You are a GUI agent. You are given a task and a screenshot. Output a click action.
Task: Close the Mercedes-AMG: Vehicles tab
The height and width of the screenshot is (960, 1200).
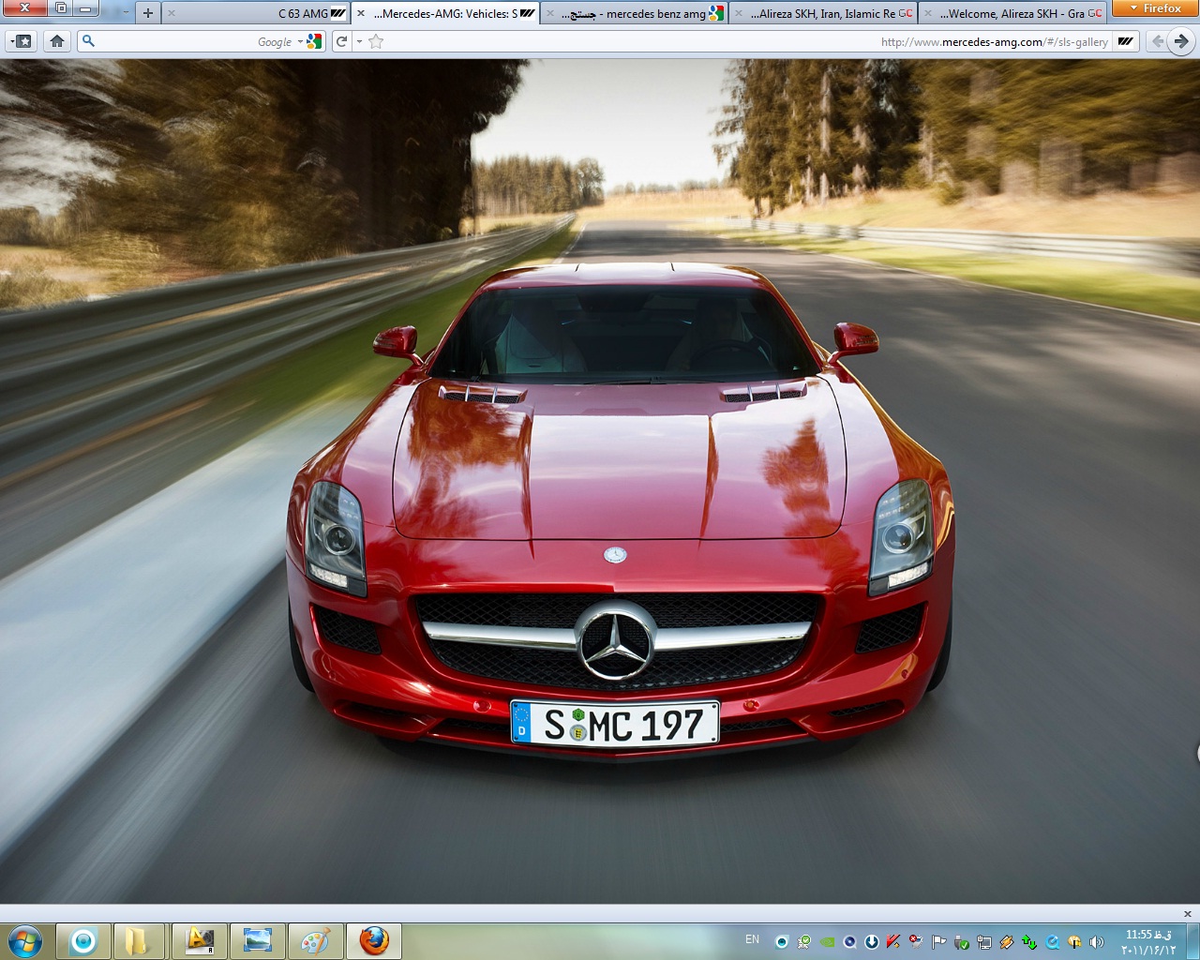(x=361, y=13)
